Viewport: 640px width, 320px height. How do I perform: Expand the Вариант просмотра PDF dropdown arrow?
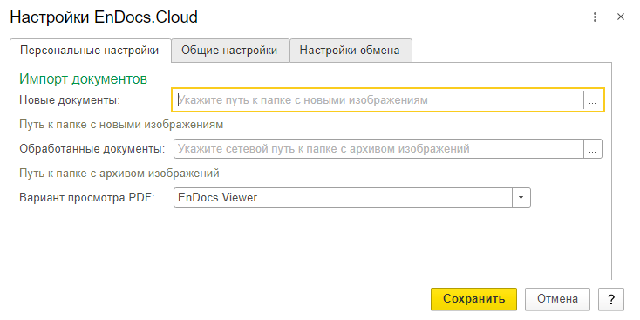pyautogui.click(x=521, y=198)
